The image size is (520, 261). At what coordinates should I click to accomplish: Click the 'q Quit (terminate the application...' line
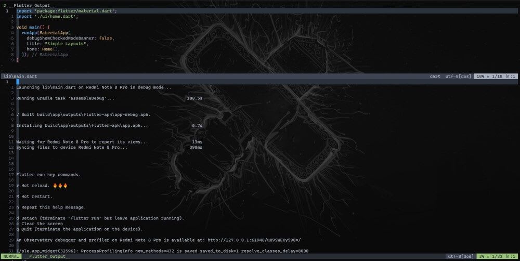pyautogui.click(x=80, y=229)
